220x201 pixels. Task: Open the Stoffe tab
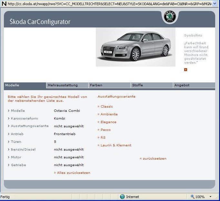pyautogui.click(x=152, y=85)
